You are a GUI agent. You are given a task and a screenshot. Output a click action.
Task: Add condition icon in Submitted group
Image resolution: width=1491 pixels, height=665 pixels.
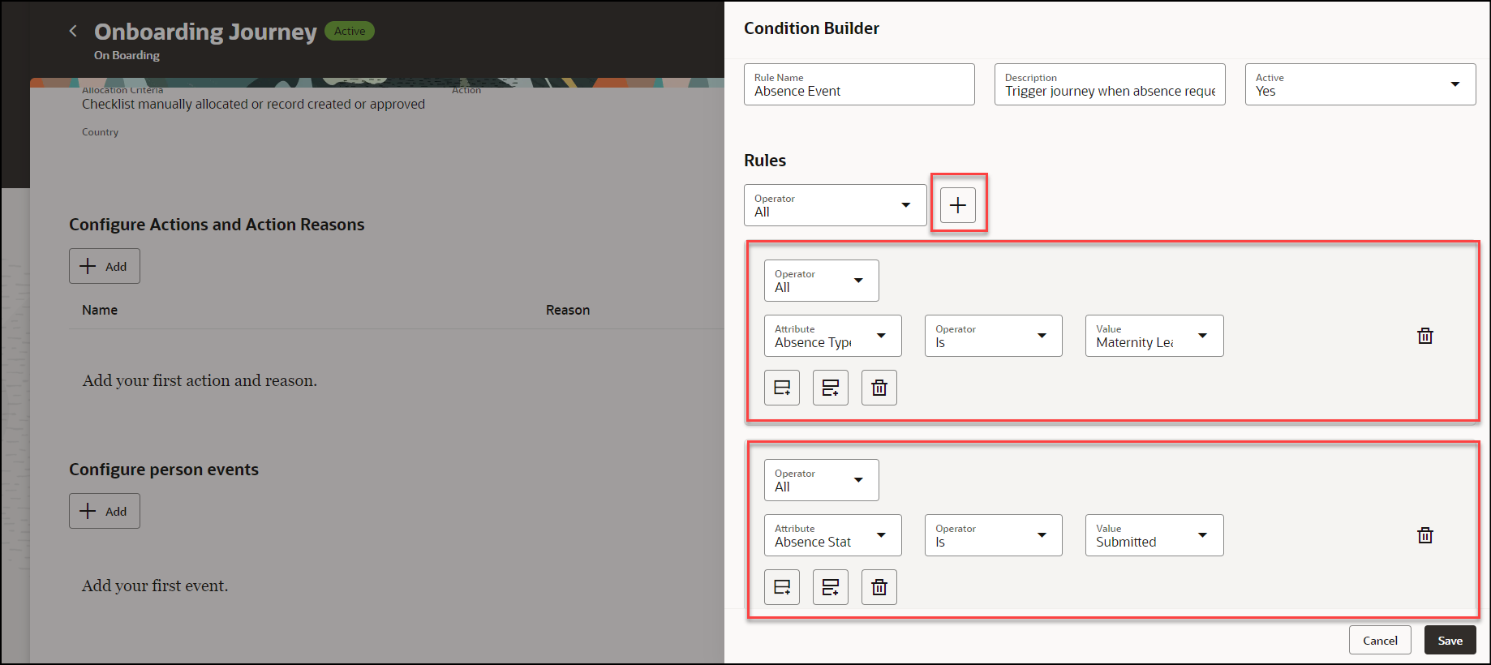tap(782, 587)
